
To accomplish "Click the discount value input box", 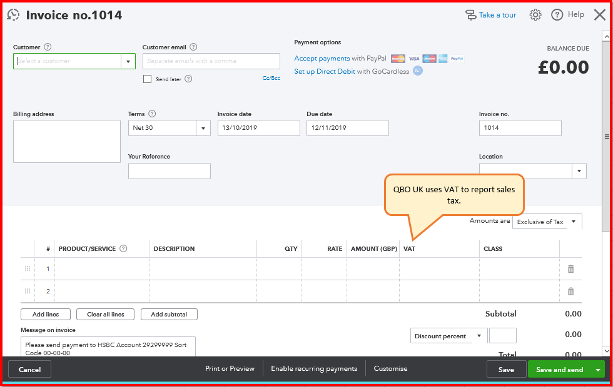I will point(503,336).
